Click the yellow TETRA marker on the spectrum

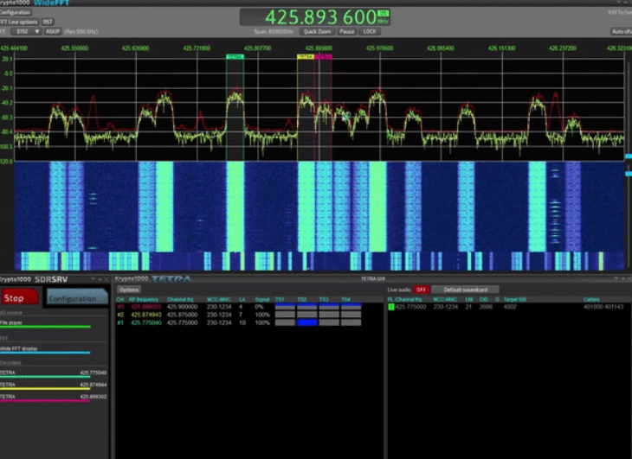[305, 56]
